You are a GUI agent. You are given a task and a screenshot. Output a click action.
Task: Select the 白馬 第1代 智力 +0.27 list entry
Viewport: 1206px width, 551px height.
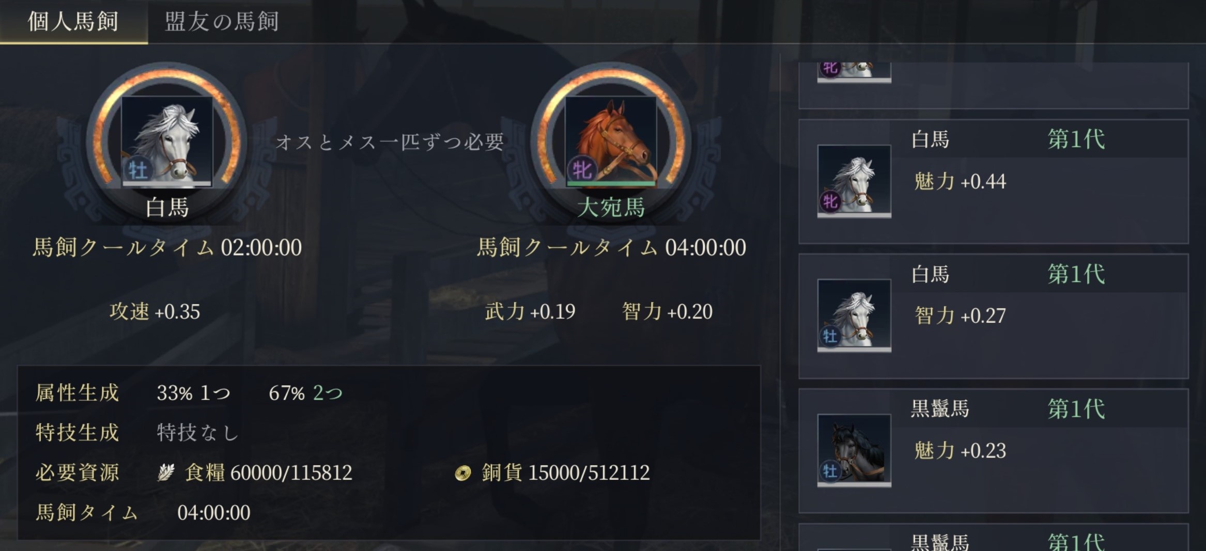pos(994,316)
